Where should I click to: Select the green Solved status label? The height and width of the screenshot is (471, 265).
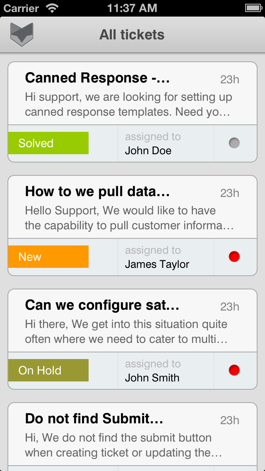[x=48, y=143]
